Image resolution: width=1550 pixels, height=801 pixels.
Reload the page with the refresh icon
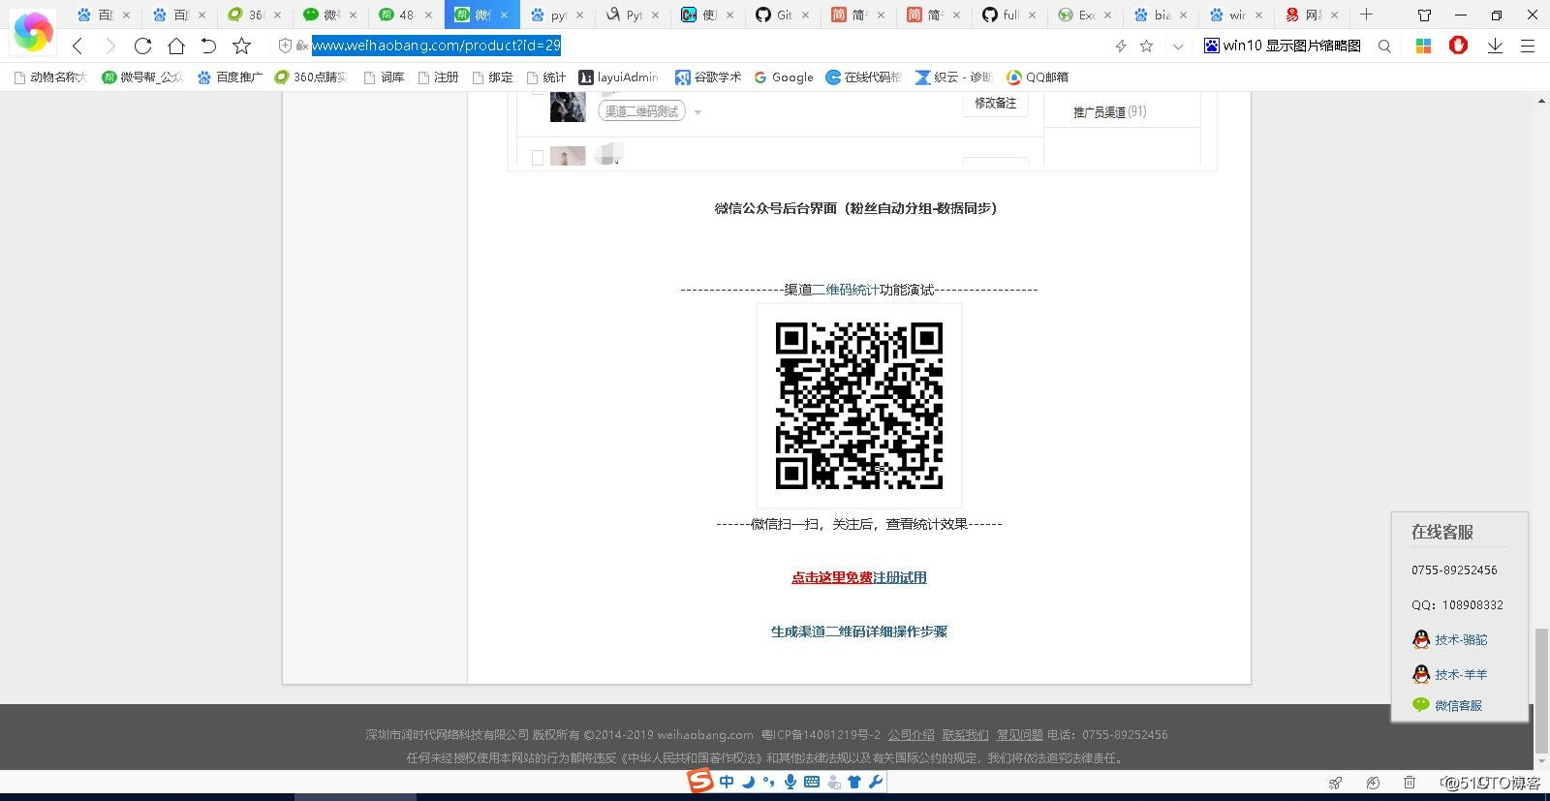point(142,46)
